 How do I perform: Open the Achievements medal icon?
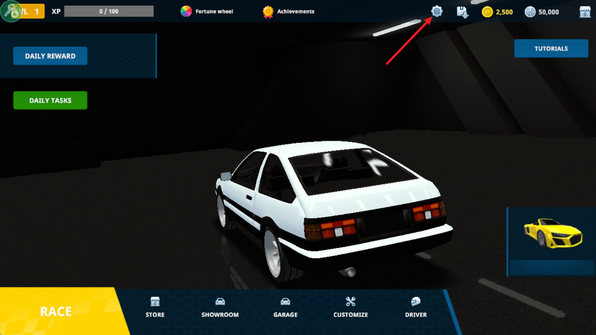(267, 11)
